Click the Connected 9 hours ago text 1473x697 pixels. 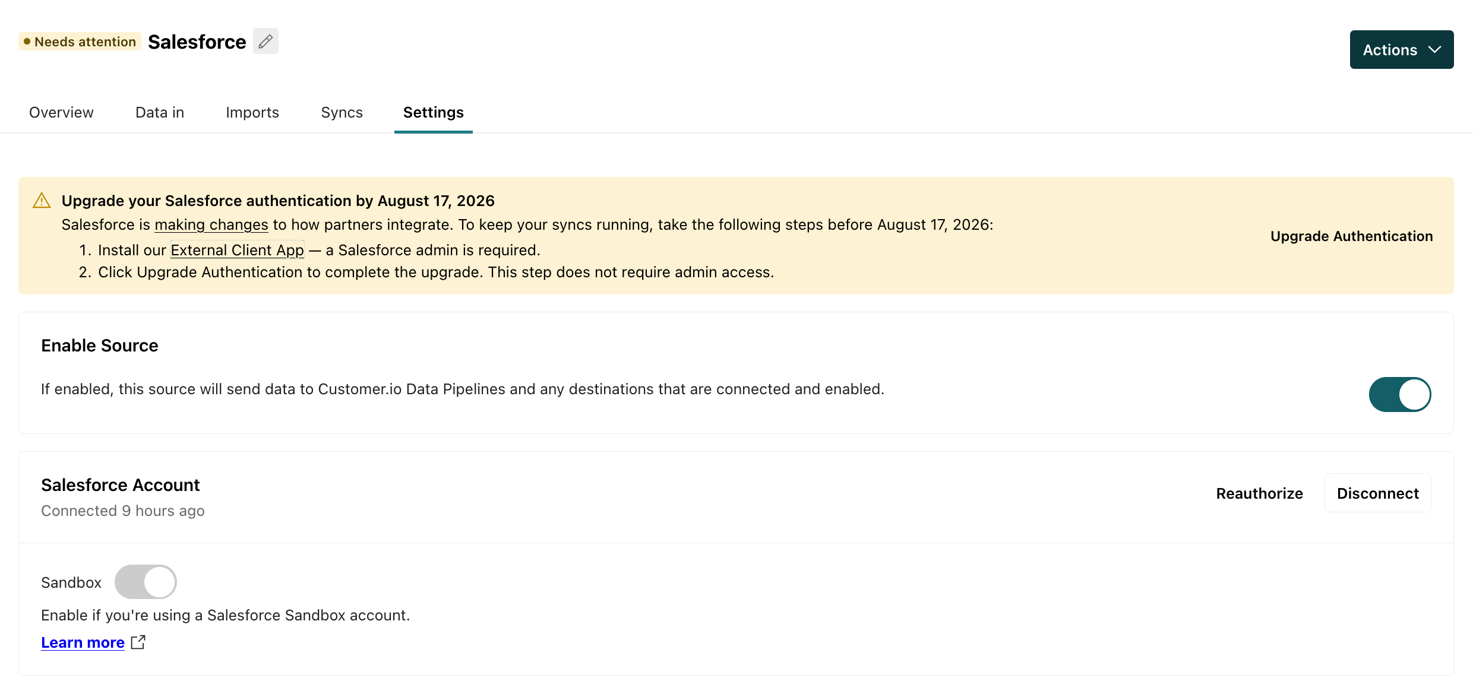point(123,511)
